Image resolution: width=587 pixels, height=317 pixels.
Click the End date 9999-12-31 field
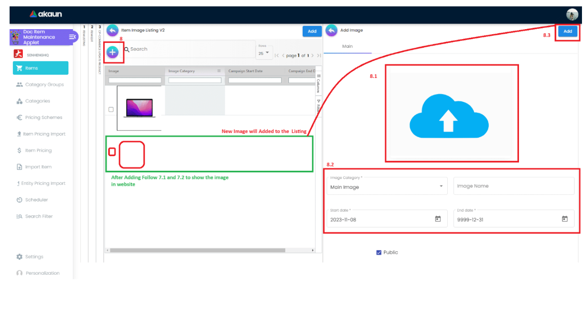point(514,219)
